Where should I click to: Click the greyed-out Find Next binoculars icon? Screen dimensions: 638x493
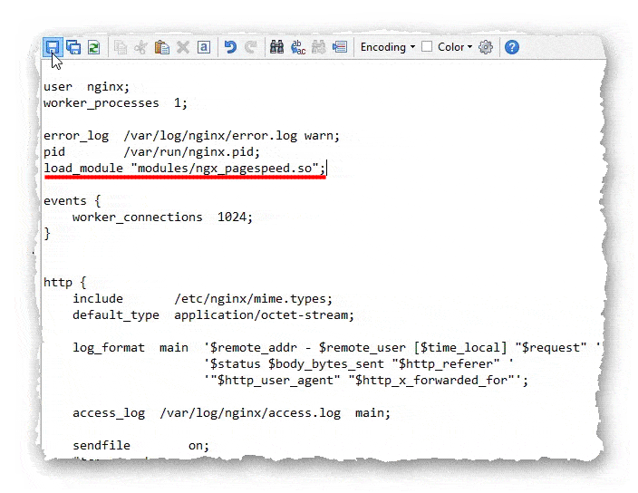319,47
